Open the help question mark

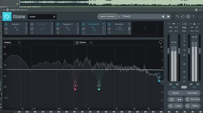pos(193,17)
